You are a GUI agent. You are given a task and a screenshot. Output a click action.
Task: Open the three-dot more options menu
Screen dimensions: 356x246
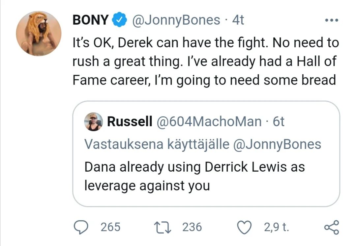pos(331,20)
